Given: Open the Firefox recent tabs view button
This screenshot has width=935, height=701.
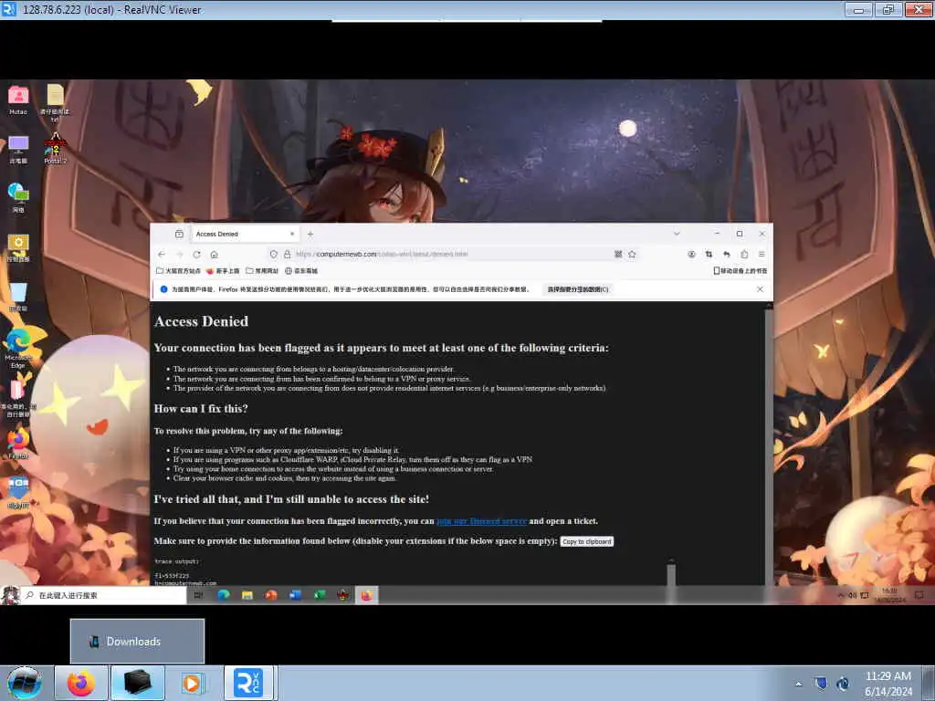Looking at the screenshot, I should click(179, 234).
